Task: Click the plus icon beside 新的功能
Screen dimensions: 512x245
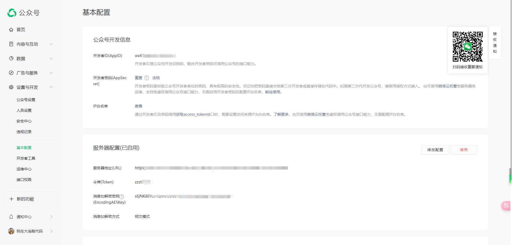Action: tap(11, 199)
